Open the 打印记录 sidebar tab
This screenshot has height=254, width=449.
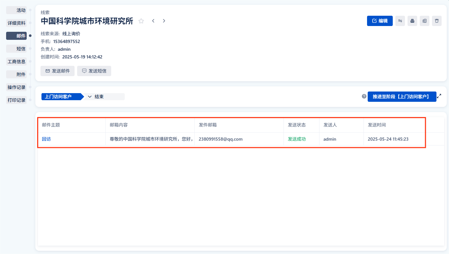click(x=16, y=100)
